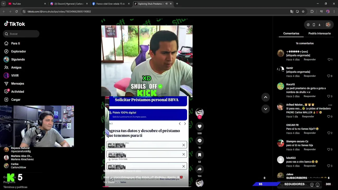The height and width of the screenshot is (190, 338).
Task: Go to the next video with the down arrow
Action: point(266,109)
